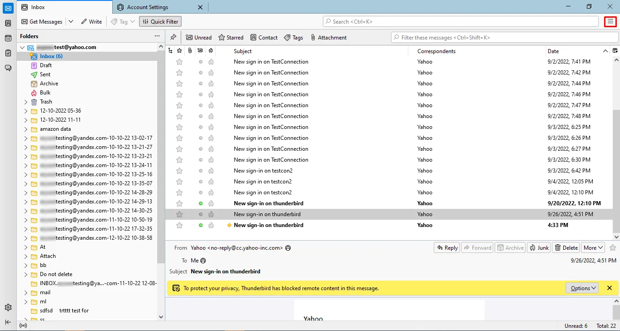Screen dimensions: 620x331
Task: Star the 4:33 PM thunderbird message
Action: tap(179, 225)
